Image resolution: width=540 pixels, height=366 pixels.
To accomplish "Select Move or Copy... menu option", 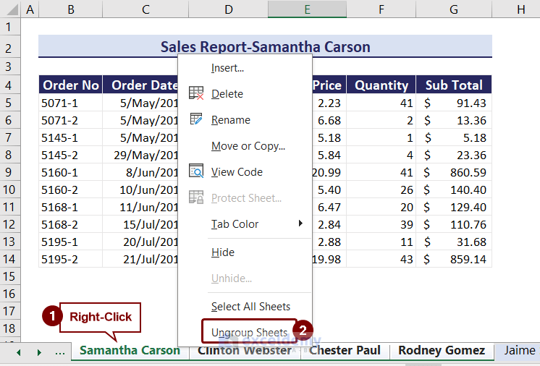I will [x=248, y=146].
